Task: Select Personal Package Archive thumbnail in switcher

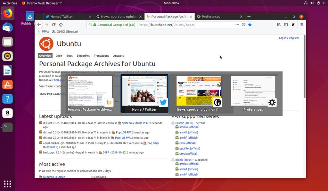Action: pos(90,93)
